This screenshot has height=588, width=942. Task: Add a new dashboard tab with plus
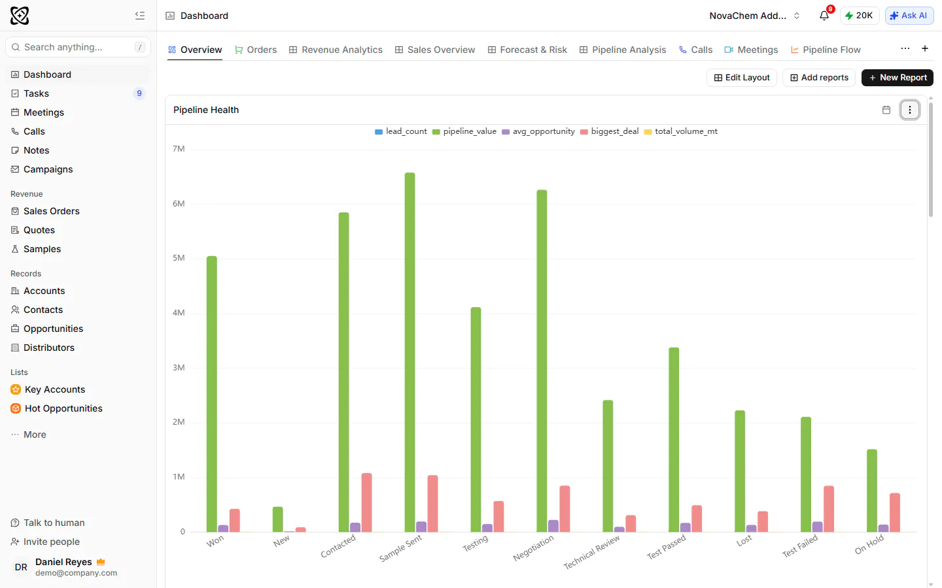coord(925,48)
